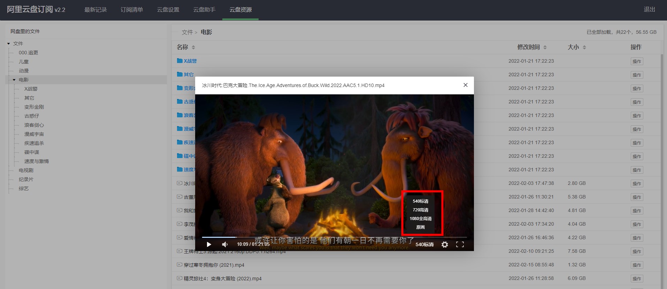This screenshot has height=289, width=667.
Task: Click the 文件 breadcrumb link
Action: 187,32
